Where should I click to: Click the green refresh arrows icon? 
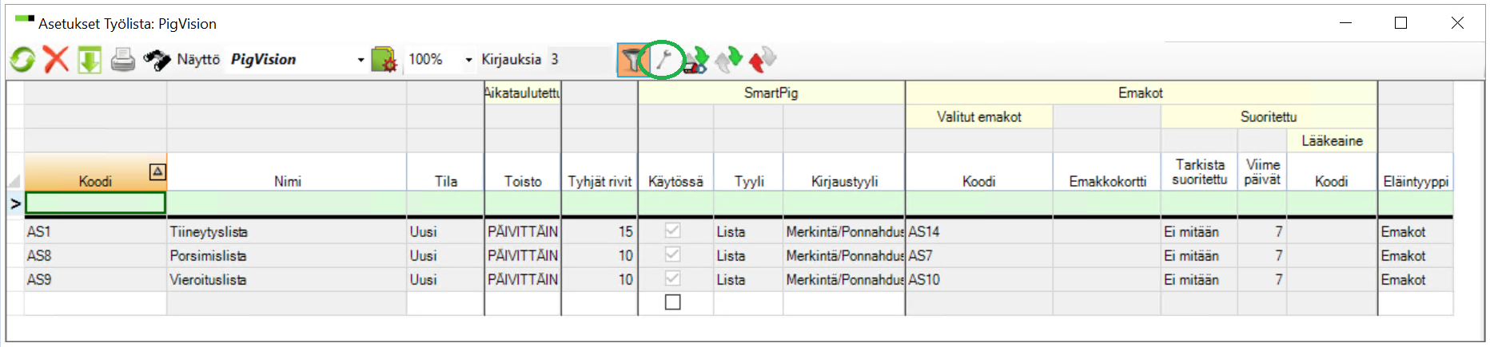click(x=22, y=59)
